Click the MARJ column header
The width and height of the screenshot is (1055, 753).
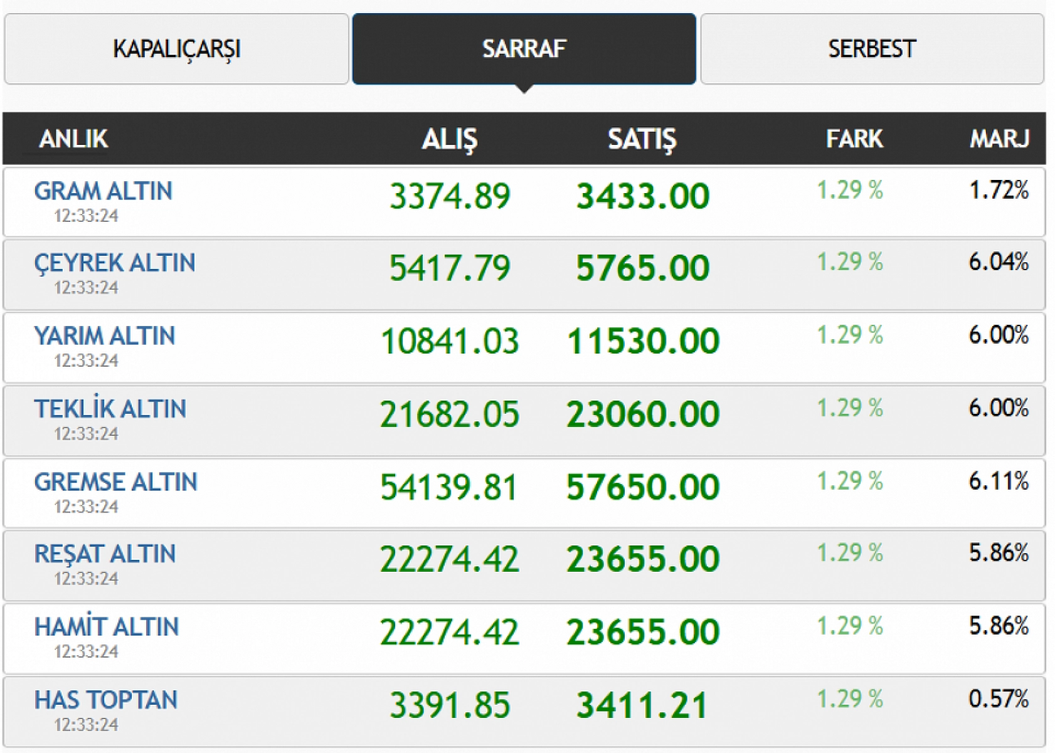[999, 139]
